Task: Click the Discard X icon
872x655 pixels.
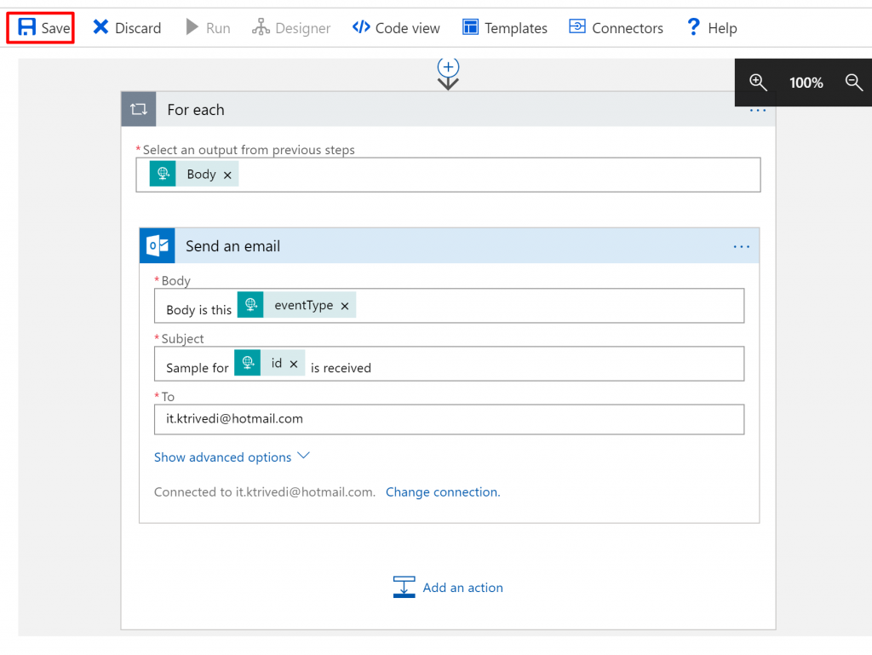Action: click(100, 26)
